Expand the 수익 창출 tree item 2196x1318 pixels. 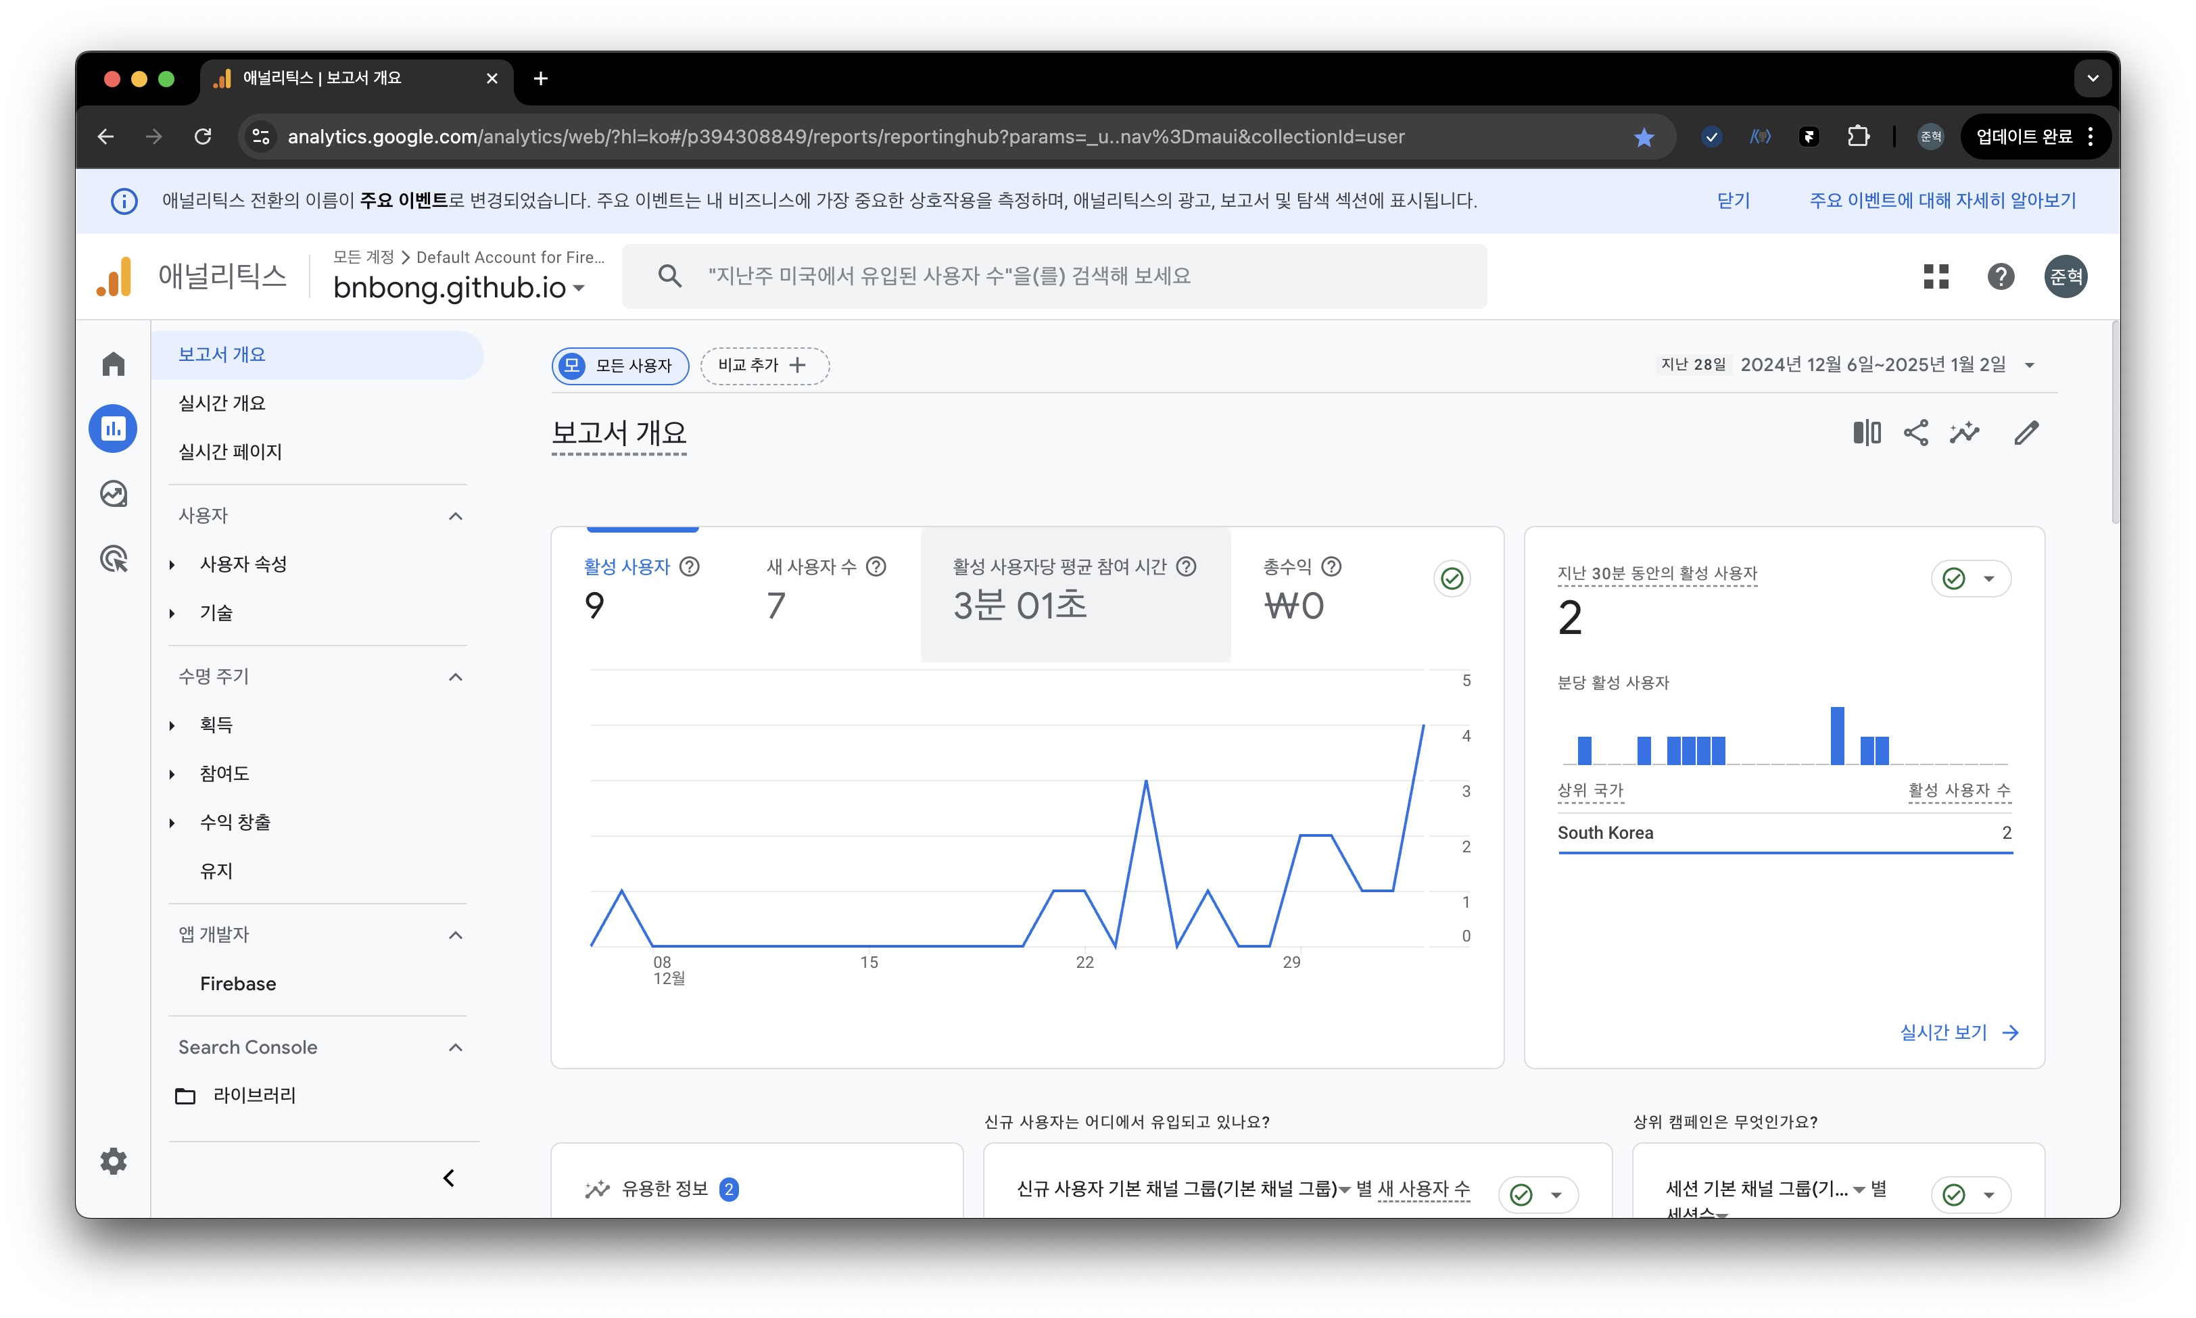pos(172,823)
